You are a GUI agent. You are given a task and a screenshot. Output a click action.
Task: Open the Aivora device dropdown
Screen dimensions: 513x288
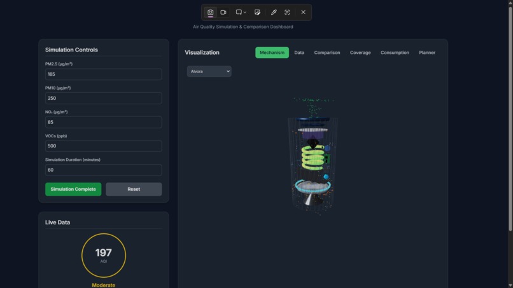[x=209, y=71]
